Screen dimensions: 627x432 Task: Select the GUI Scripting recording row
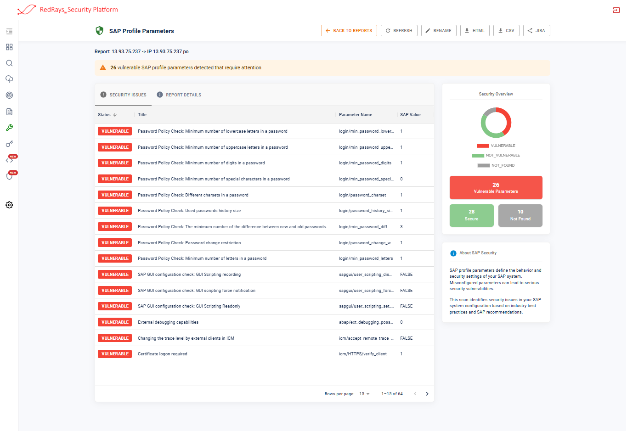(265, 275)
